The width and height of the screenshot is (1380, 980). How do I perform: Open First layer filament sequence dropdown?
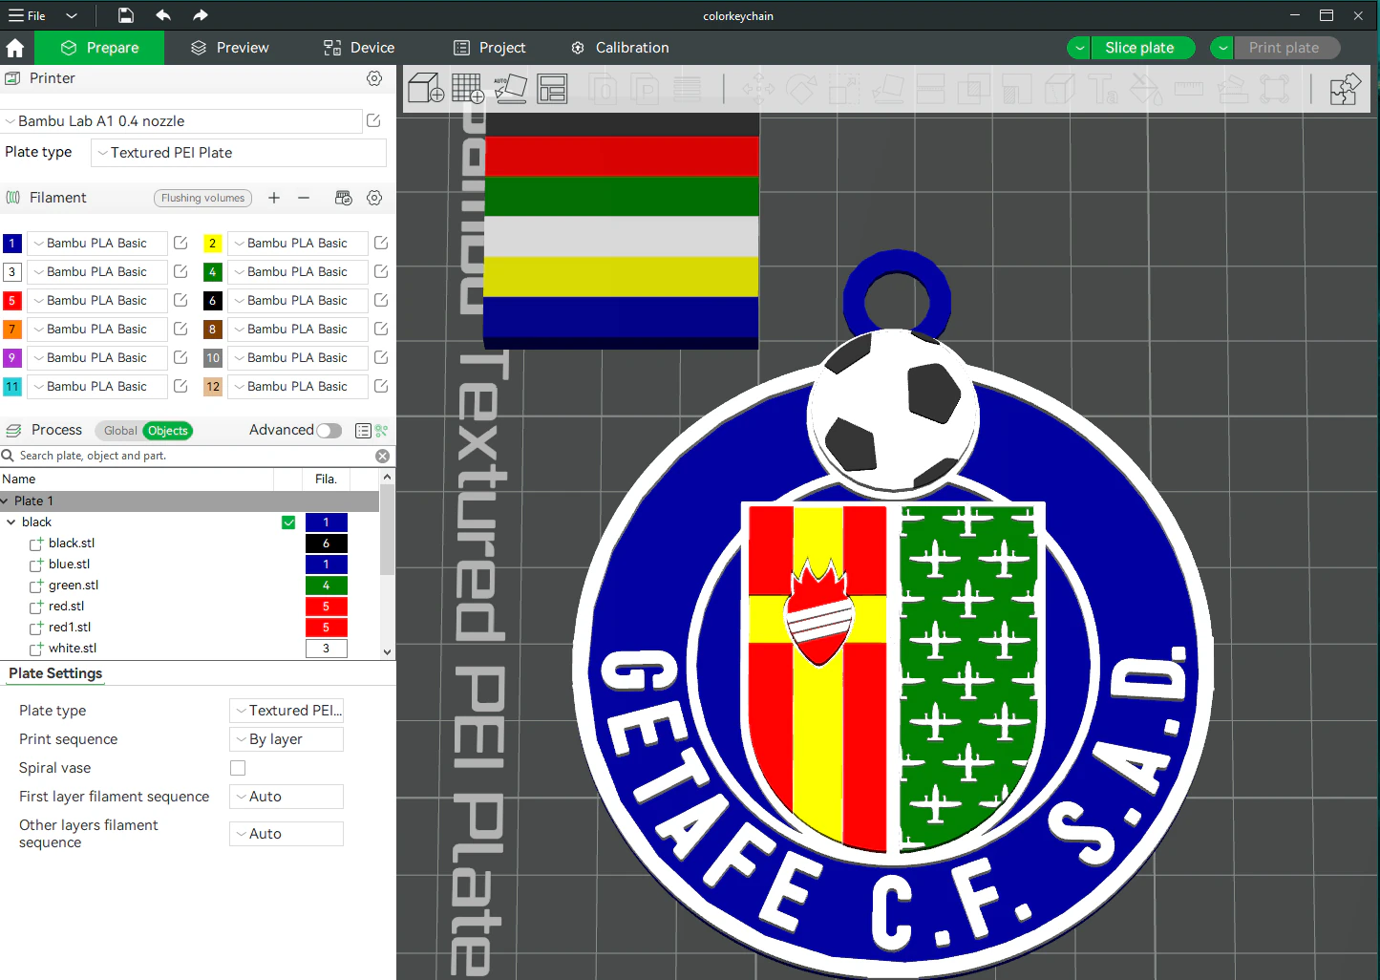(x=287, y=797)
